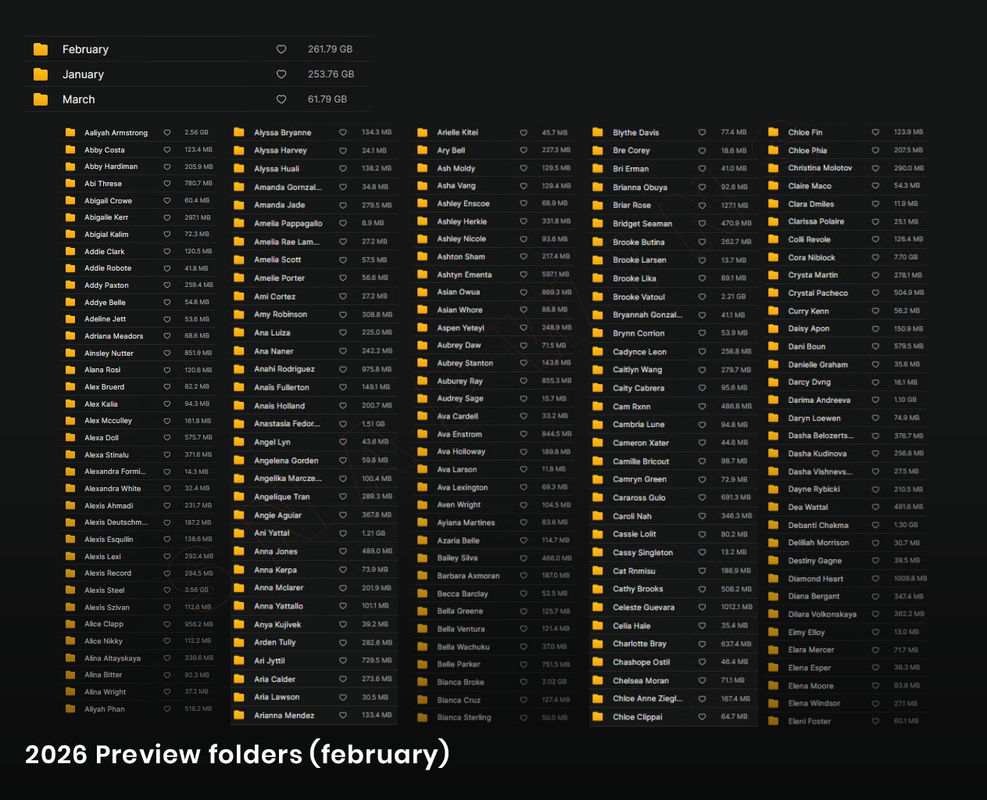
Task: Open the Crystal Pacheco folder by name
Action: (x=817, y=293)
